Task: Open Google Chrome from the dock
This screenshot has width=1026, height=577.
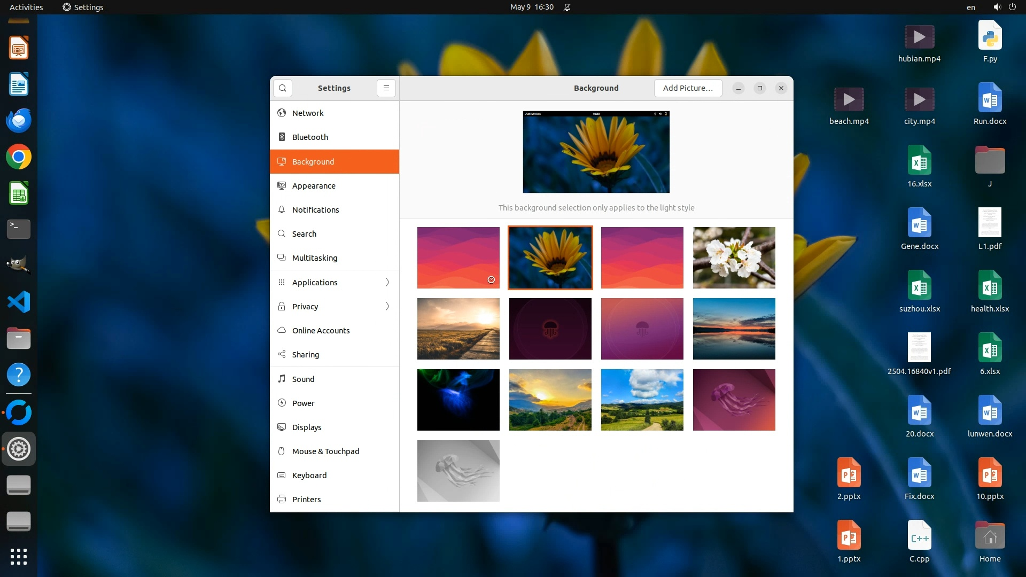Action: 19,157
